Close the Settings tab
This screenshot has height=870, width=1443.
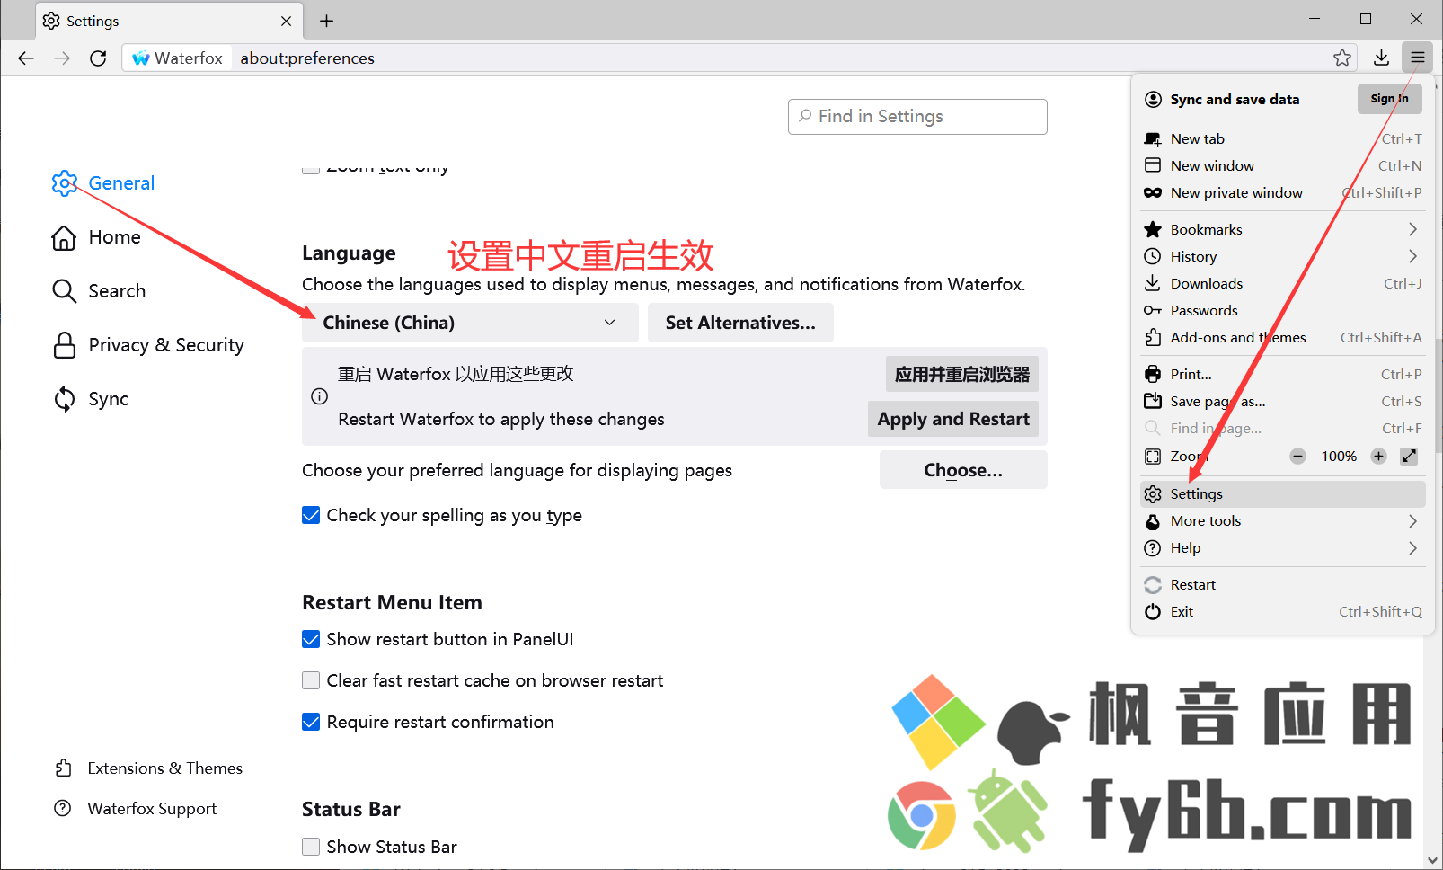coord(286,21)
